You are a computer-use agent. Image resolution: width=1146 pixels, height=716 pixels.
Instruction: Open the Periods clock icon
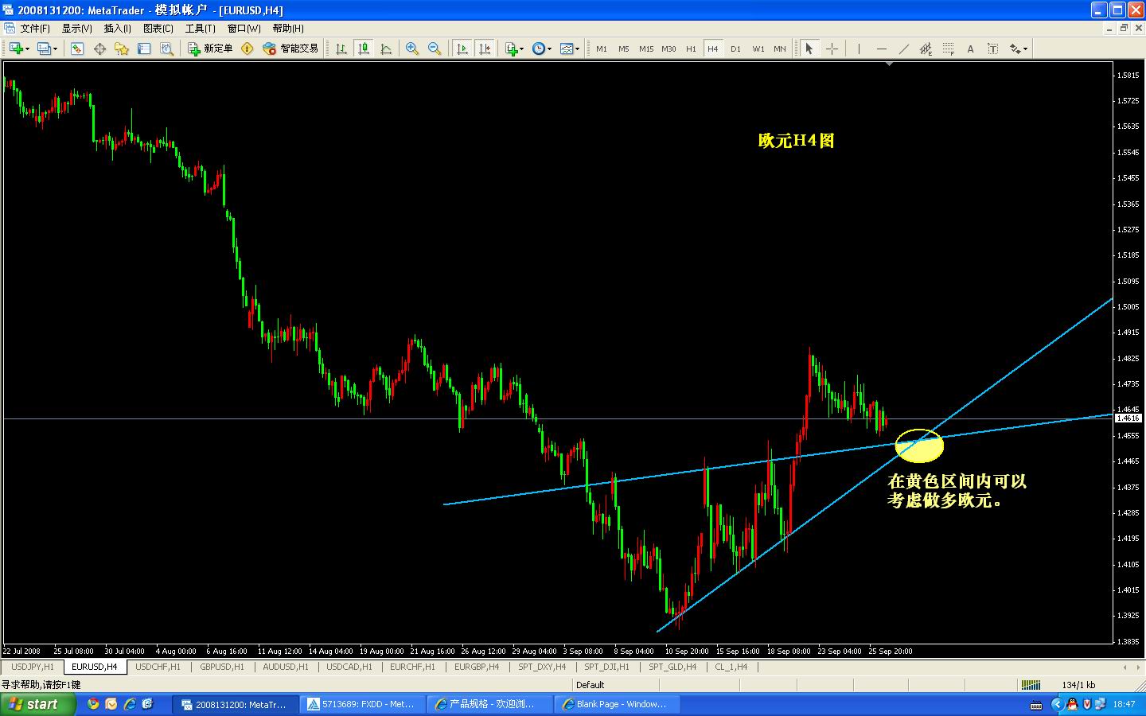pyautogui.click(x=539, y=49)
